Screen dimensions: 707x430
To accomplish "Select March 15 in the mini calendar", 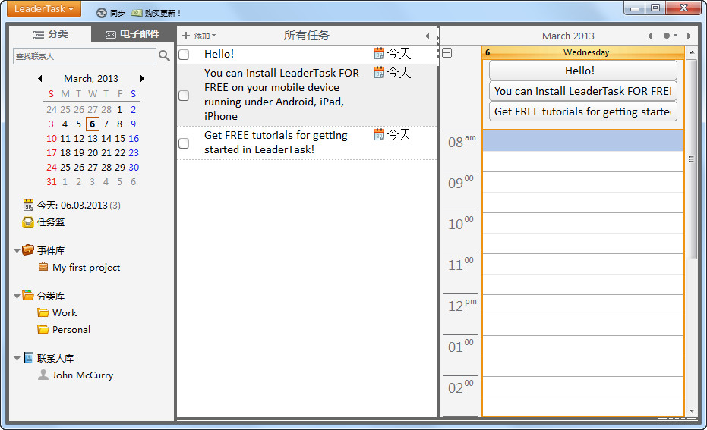I will point(119,138).
